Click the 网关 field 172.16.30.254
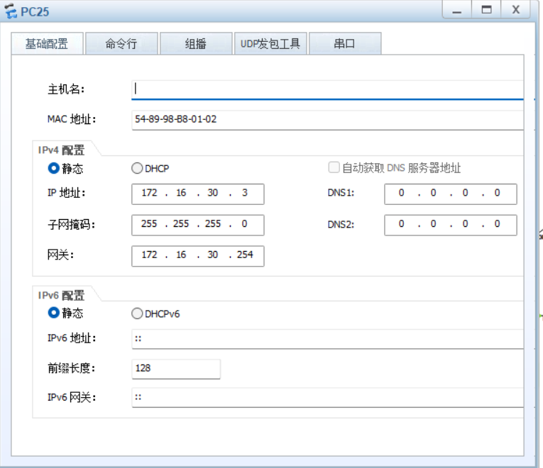Screen dimensions: 543x468 pyautogui.click(x=198, y=256)
